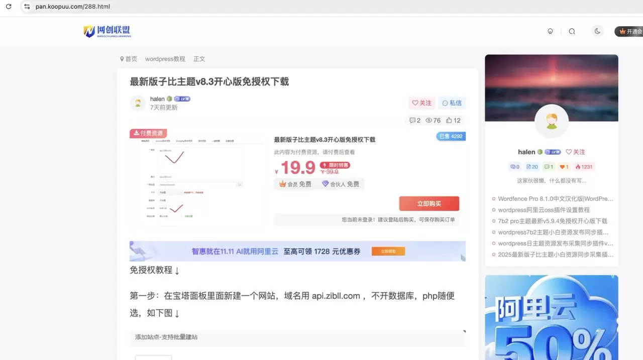
Task: Focus the address bar showing pan.koopuu.com/288.html
Action: coord(72,7)
